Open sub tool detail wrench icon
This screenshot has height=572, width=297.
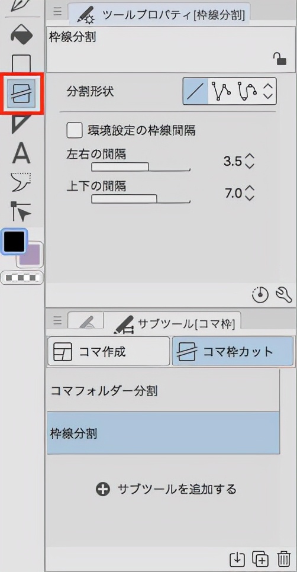[283, 295]
